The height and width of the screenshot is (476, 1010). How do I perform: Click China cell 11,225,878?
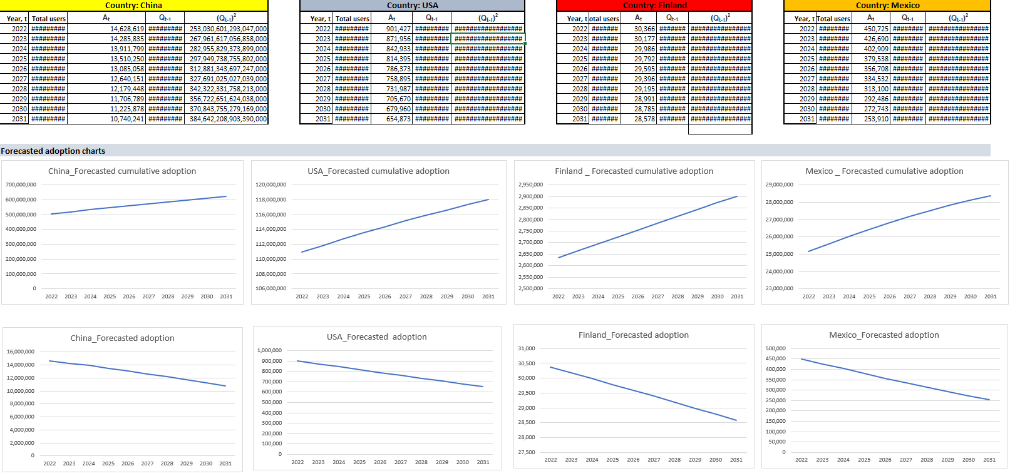(x=106, y=109)
